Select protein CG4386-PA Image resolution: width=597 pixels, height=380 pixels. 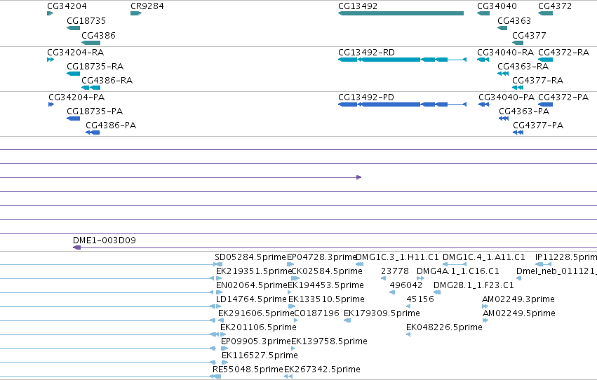point(93,133)
